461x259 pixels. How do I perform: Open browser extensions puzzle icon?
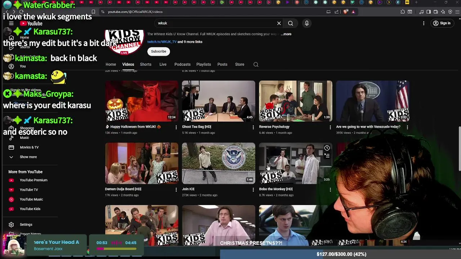tap(403, 12)
